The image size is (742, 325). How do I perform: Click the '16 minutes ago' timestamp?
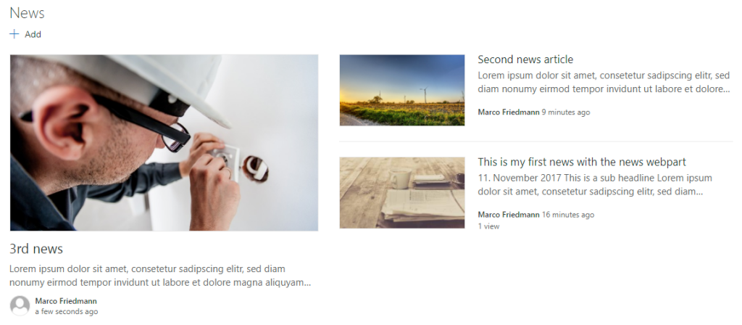point(568,215)
